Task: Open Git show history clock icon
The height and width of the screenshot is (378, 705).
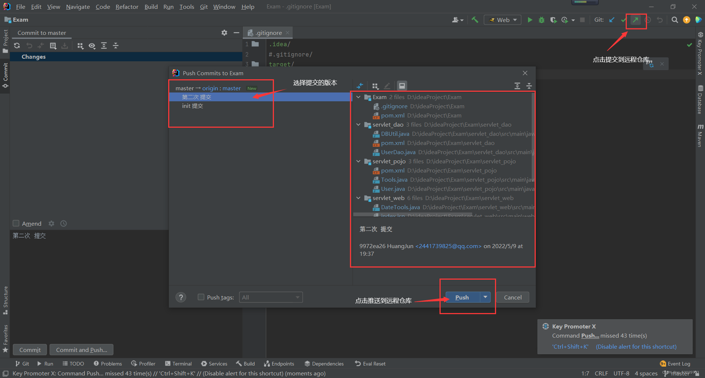Action: (648, 20)
